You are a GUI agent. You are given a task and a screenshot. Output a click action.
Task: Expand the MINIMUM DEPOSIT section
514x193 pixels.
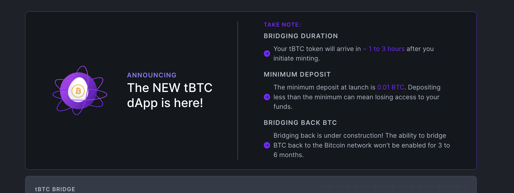(x=297, y=74)
